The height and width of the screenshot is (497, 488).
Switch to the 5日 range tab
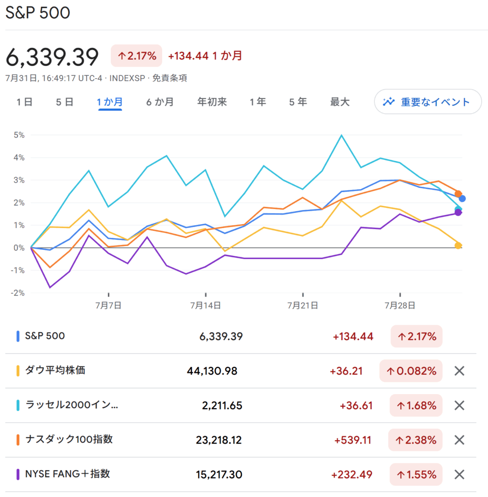(x=65, y=102)
